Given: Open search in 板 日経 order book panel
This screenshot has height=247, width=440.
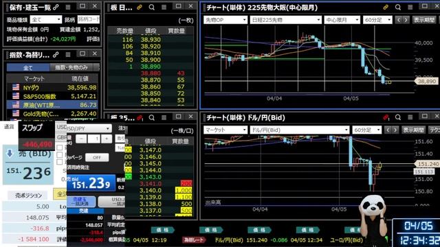Looking at the screenshot, I should pyautogui.click(x=151, y=8).
